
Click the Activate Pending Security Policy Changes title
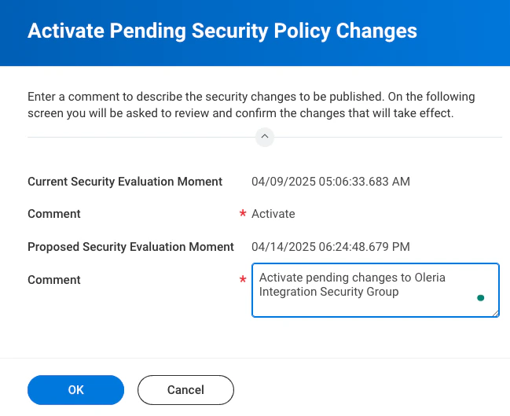(222, 31)
